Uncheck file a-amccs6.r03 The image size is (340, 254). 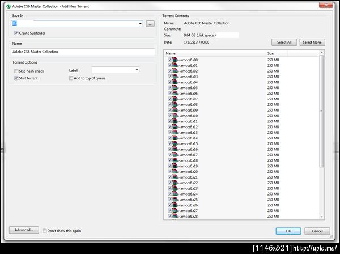[170, 77]
